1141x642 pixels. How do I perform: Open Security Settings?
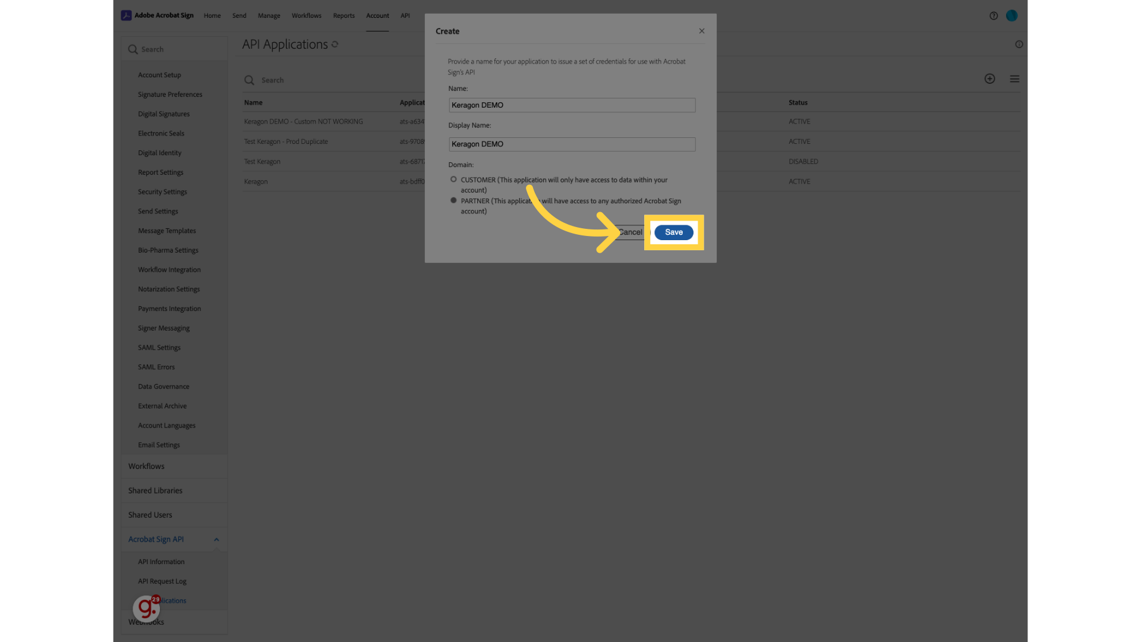tap(162, 193)
